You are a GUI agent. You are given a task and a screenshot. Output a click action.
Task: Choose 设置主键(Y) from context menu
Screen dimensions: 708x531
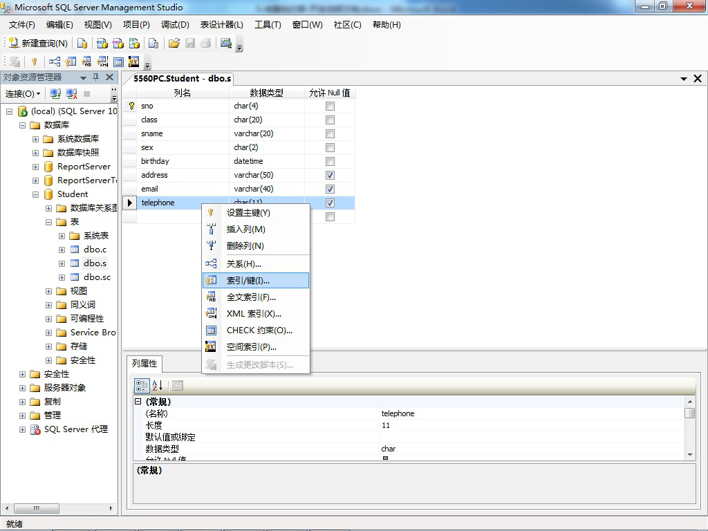[x=256, y=213]
